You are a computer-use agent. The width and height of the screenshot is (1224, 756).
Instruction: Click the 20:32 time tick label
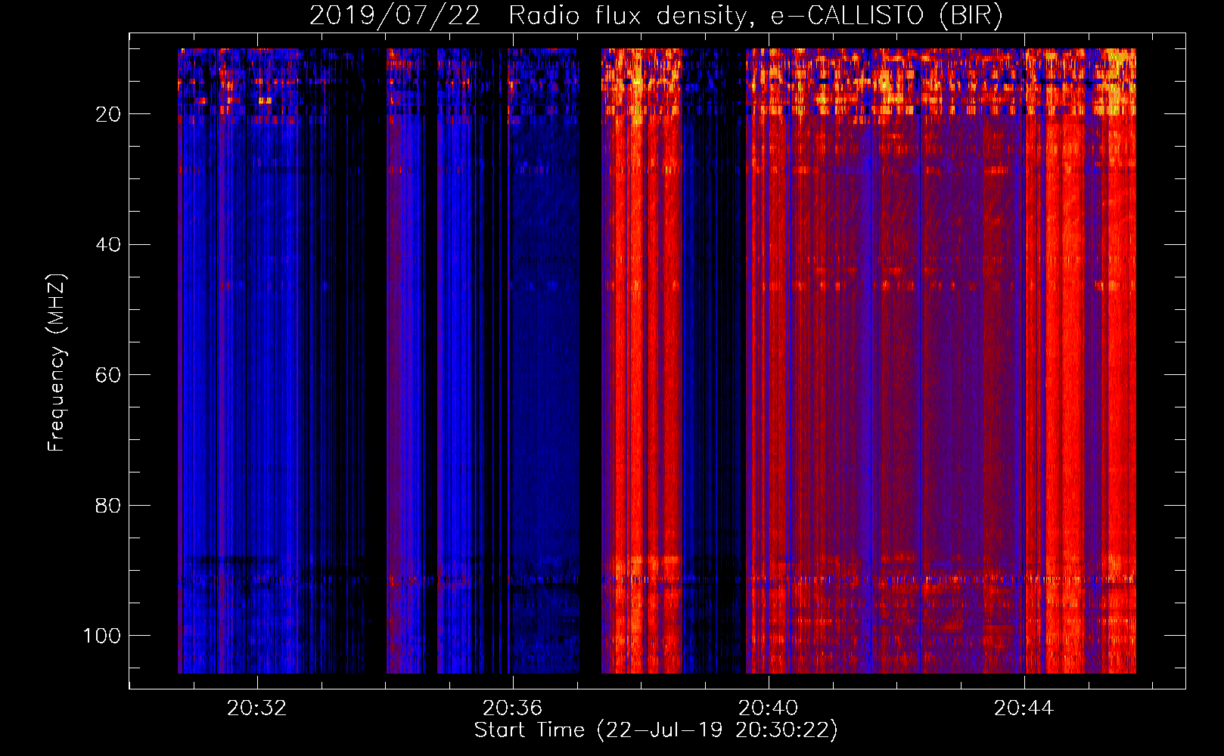pyautogui.click(x=257, y=708)
